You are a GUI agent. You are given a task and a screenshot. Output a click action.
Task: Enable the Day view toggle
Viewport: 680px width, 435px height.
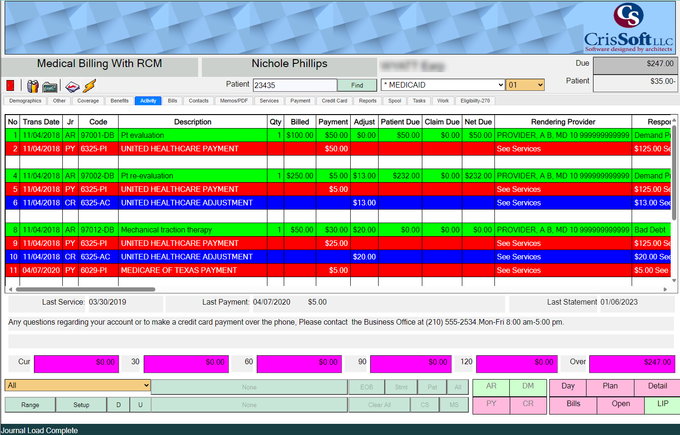[x=568, y=387]
